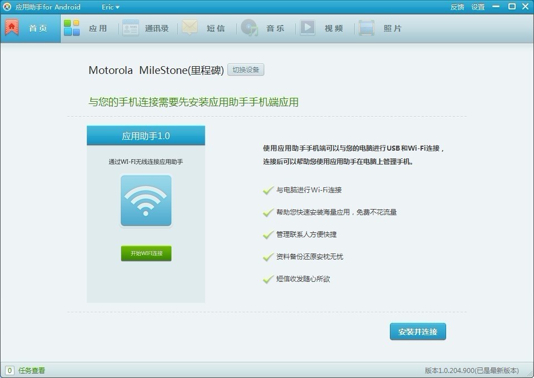The image size is (534, 378).
Task: Switch to the 短信 tab
Action: [x=216, y=28]
